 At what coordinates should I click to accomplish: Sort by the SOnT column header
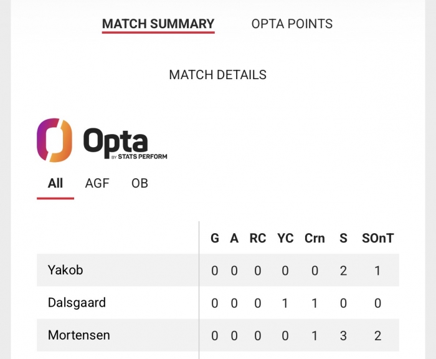(378, 238)
